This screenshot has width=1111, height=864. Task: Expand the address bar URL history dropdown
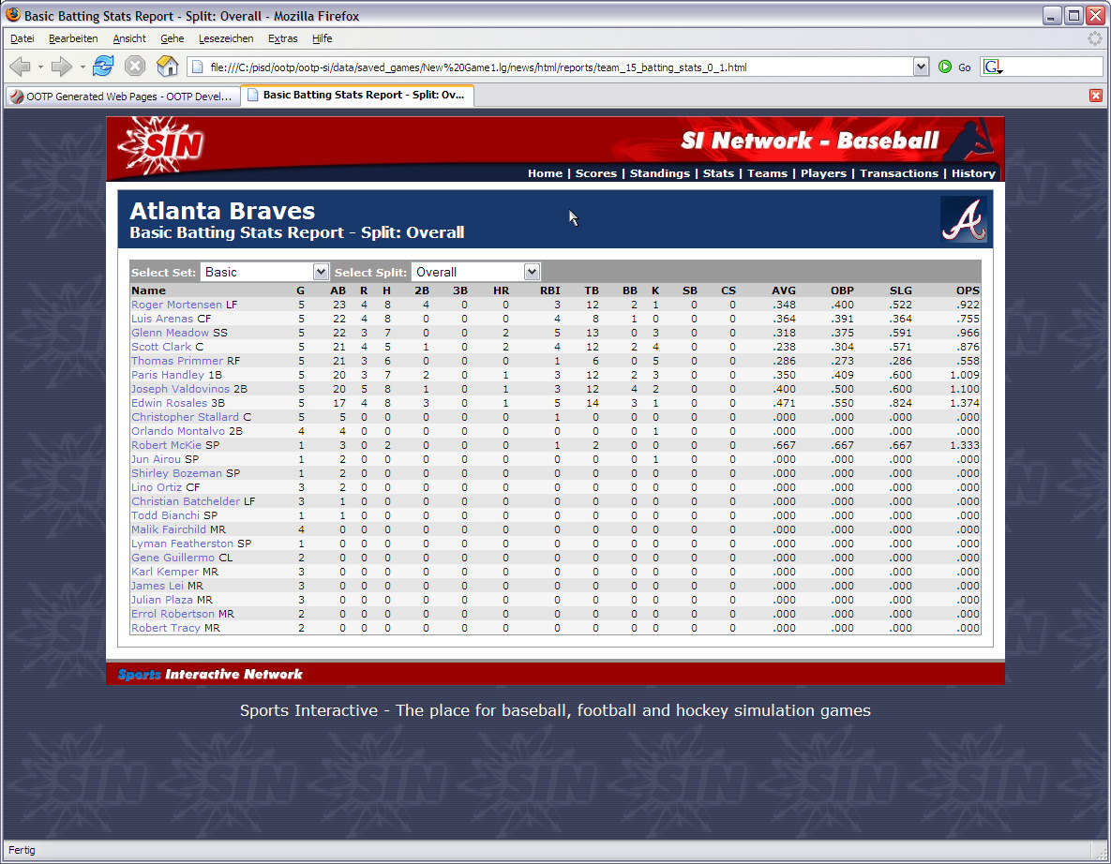click(x=921, y=67)
